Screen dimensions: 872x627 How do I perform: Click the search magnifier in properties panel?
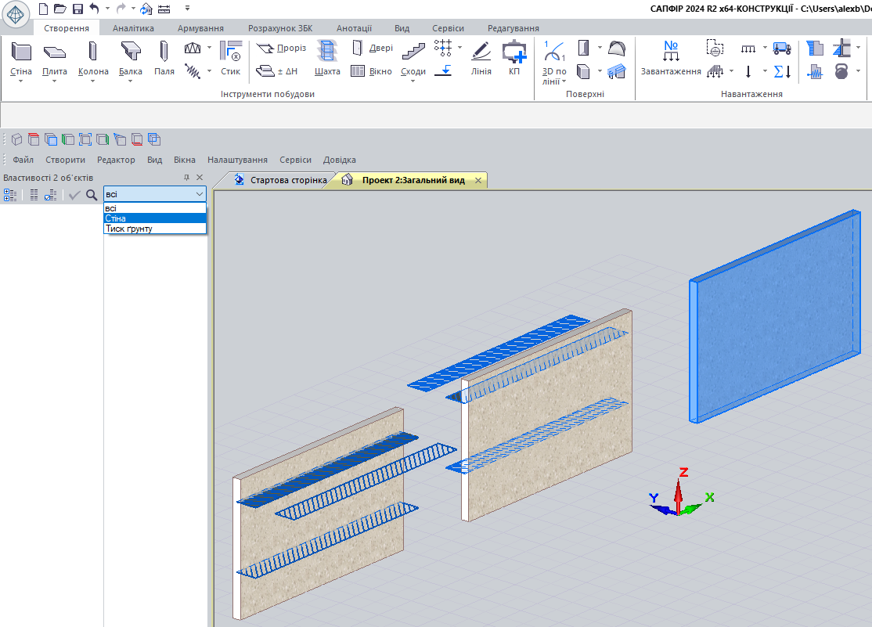coord(92,195)
